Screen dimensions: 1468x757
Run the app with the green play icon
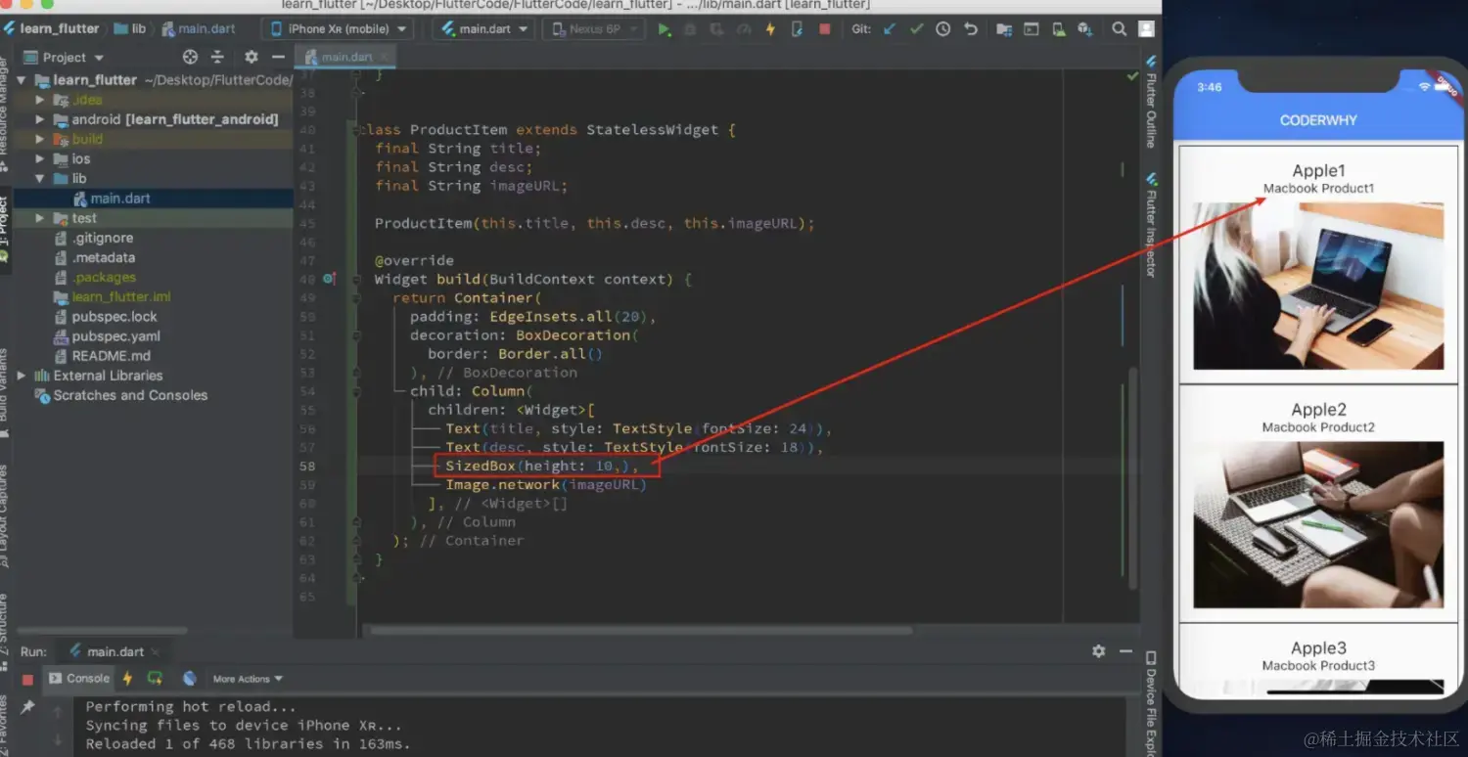point(665,29)
